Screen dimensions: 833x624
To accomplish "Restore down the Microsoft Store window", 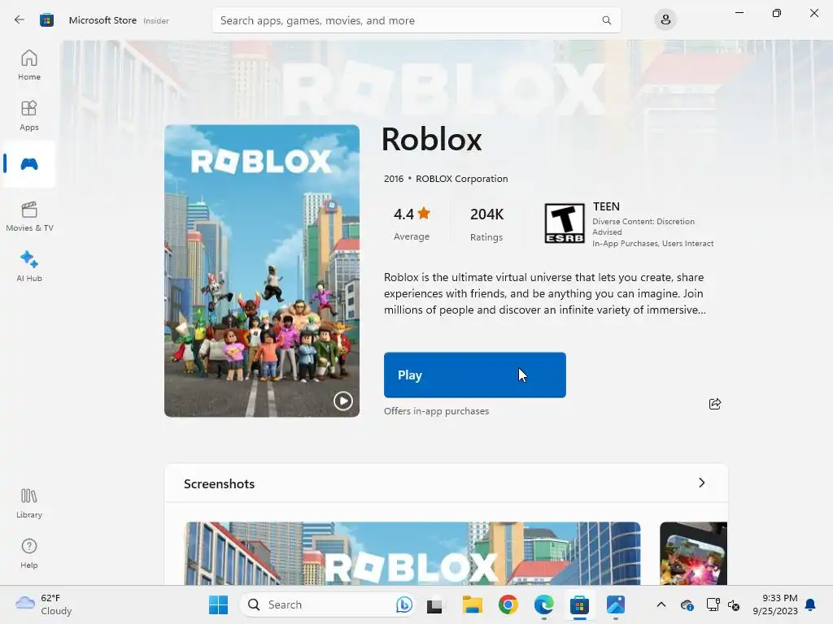I will (777, 13).
